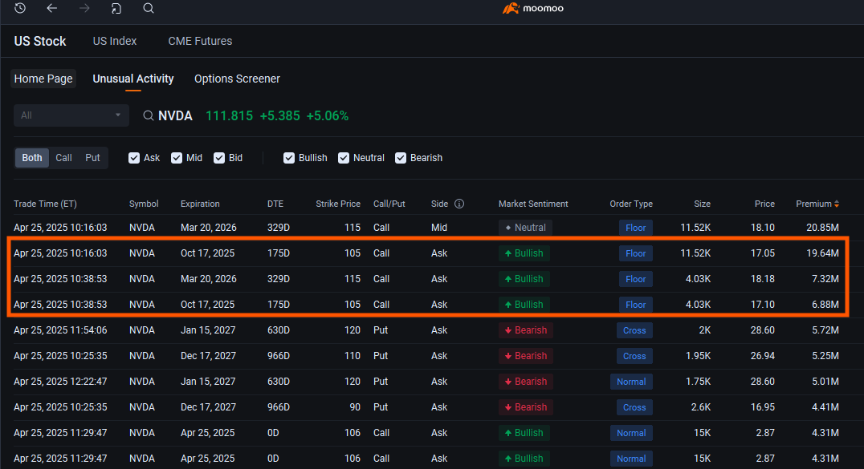Click the 19.64M premium value
The image size is (864, 469).
(x=823, y=253)
